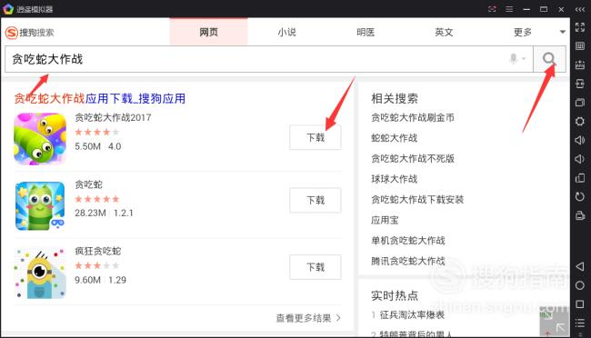Screen dimensions: 591x338
Task: Search related term 贪吃蛇大作战下载安装
Action: click(x=417, y=199)
